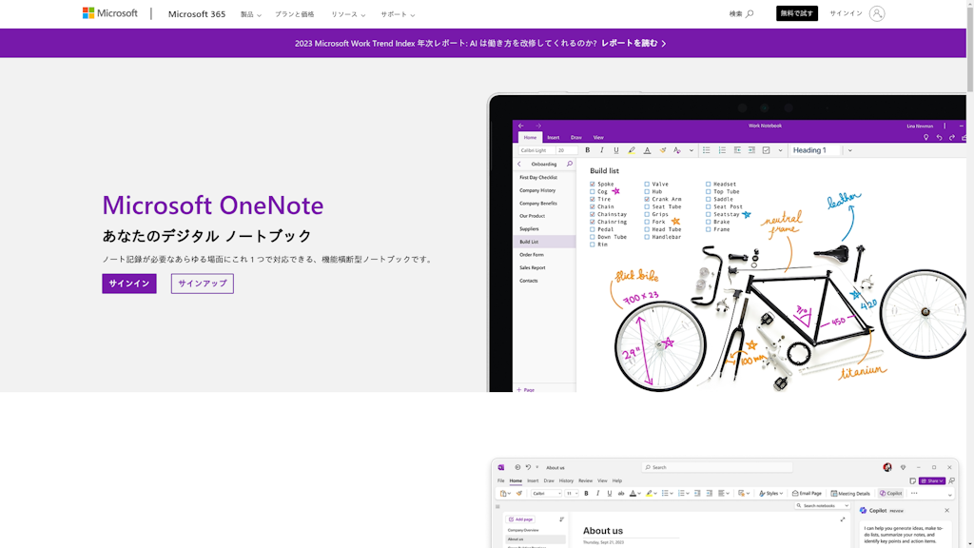Tick the Headset checkbox in Build list
The height and width of the screenshot is (548, 974).
point(709,184)
